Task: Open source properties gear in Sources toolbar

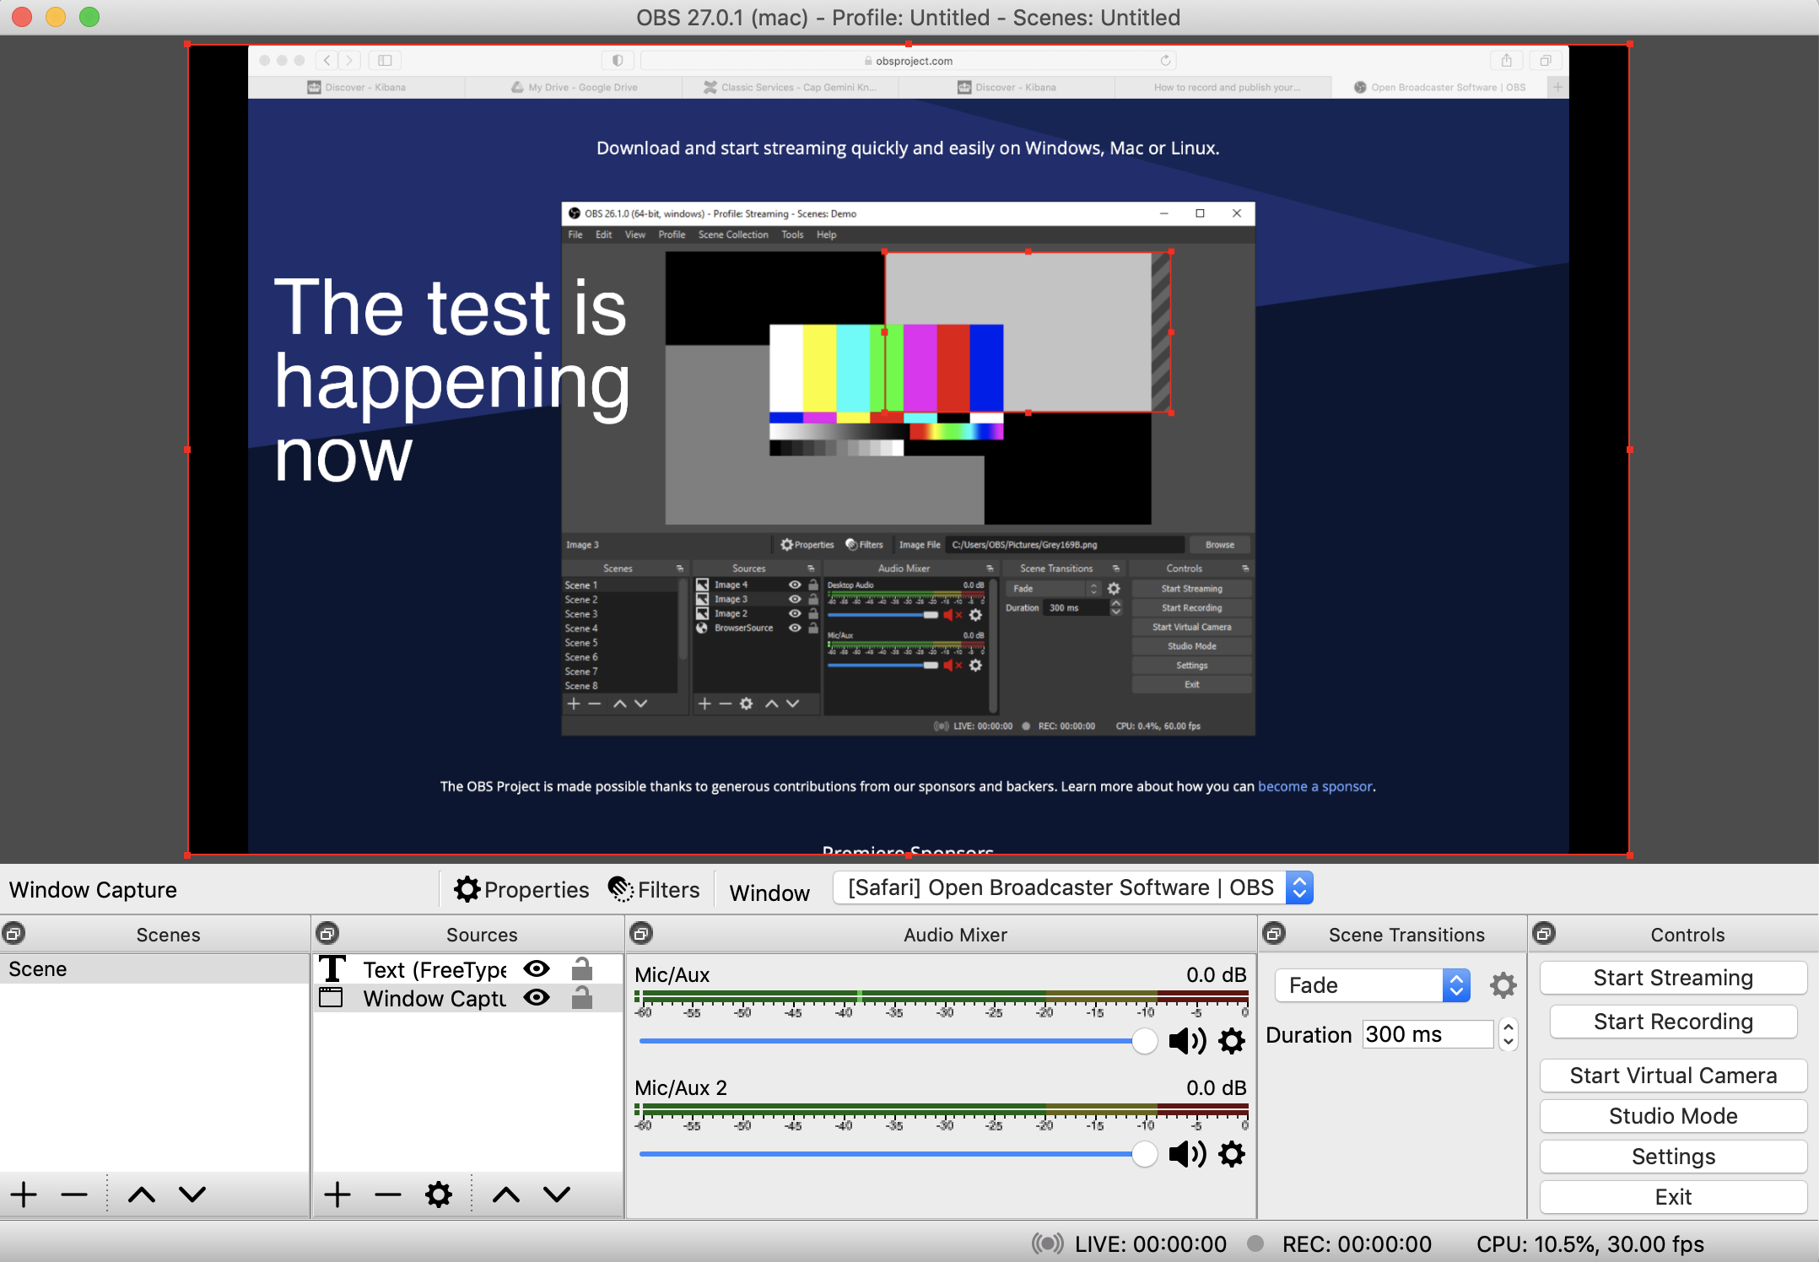Action: pos(439,1195)
